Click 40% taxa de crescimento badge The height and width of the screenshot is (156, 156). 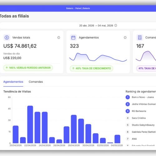(x=91, y=68)
